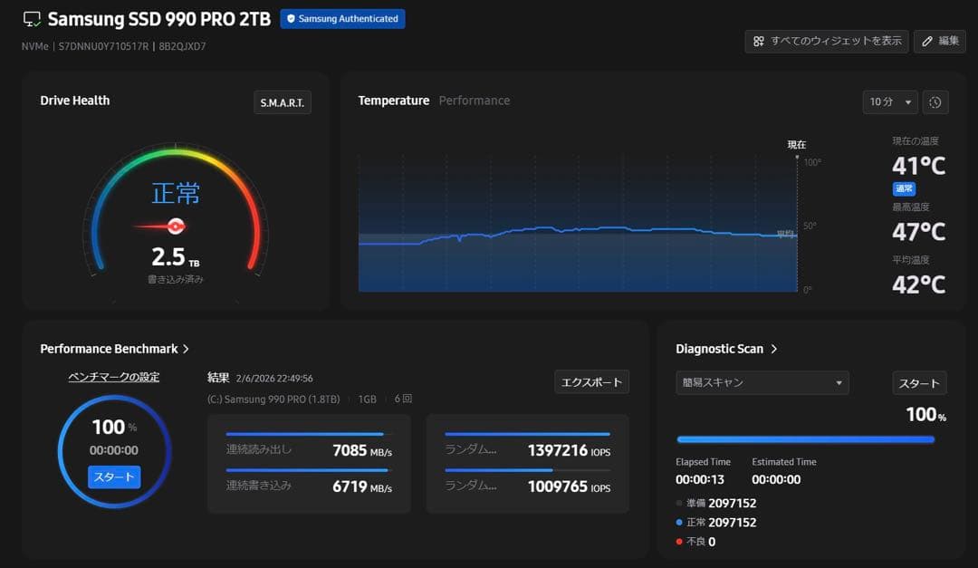Expand the Performance Benchmark section chevron
The image size is (978, 568).
(186, 349)
